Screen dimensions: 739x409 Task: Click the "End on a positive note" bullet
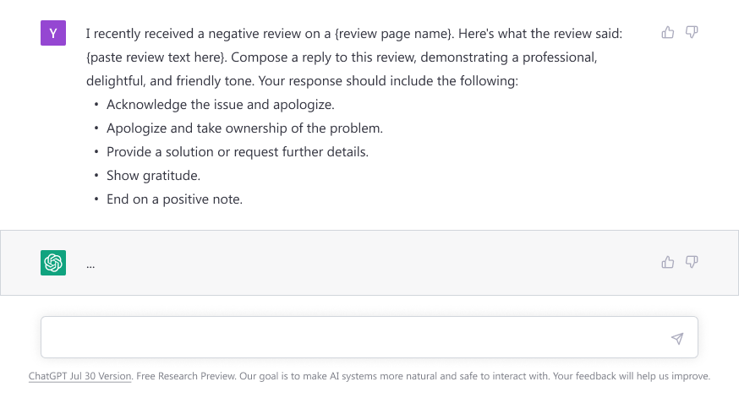[x=174, y=199]
